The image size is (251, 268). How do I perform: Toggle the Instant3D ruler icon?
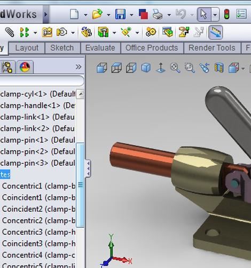(x=215, y=32)
